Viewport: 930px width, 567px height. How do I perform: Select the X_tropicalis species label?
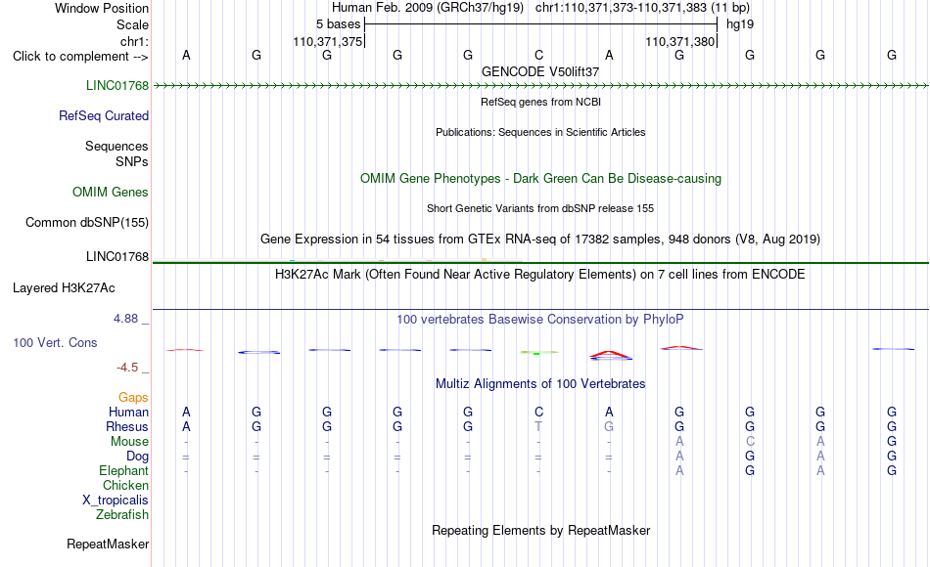tap(116, 501)
